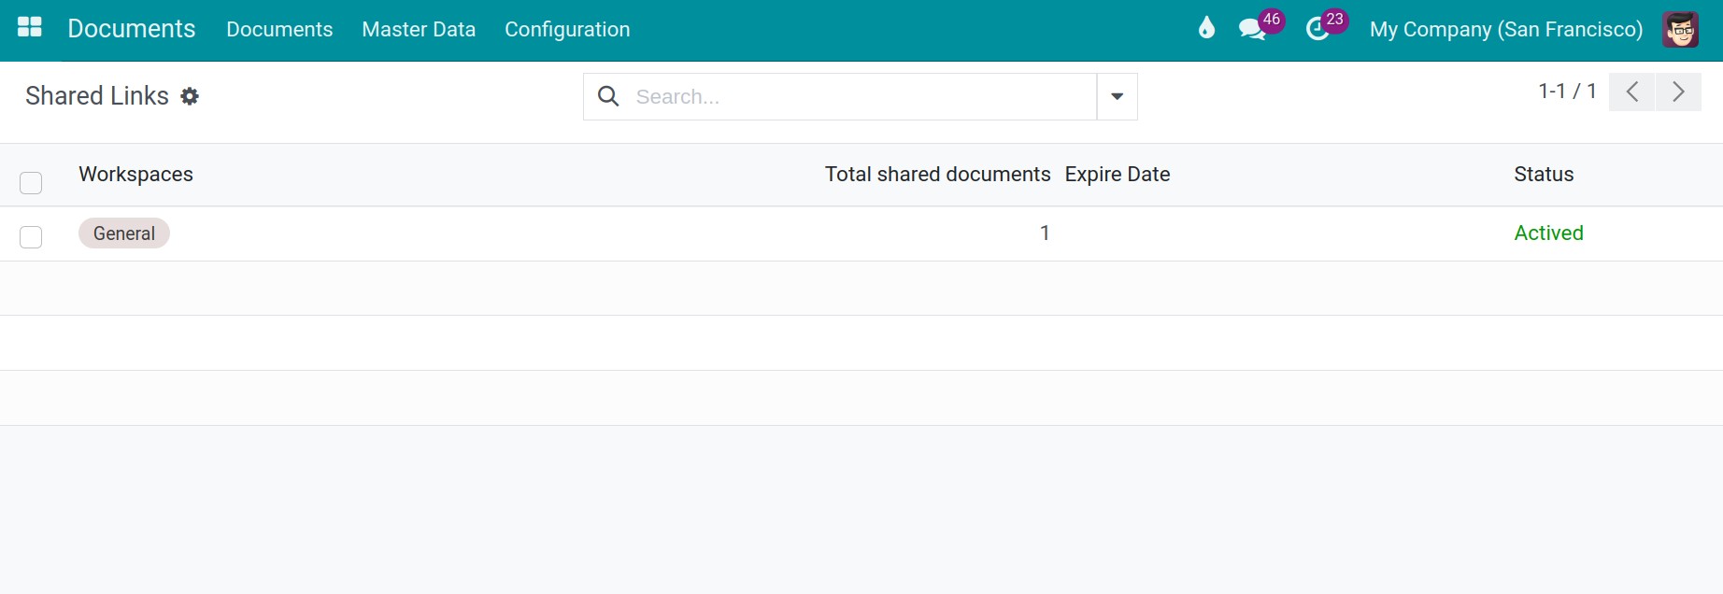This screenshot has height=594, width=1723.
Task: Sort by the Workspaces column header
Action: 135,175
